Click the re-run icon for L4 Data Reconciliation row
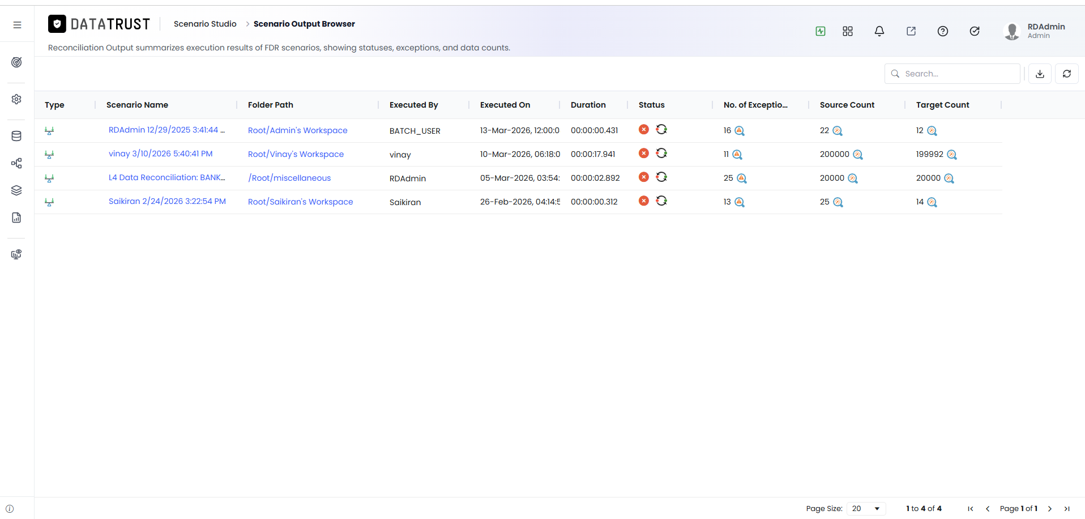 [661, 177]
